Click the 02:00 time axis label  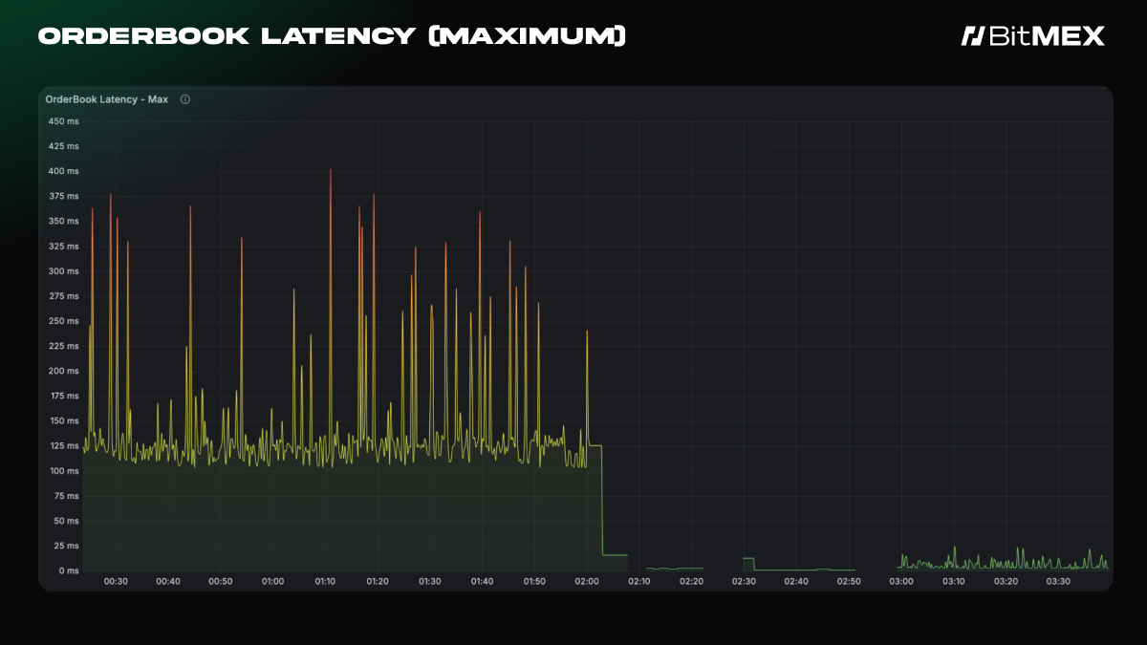[587, 581]
